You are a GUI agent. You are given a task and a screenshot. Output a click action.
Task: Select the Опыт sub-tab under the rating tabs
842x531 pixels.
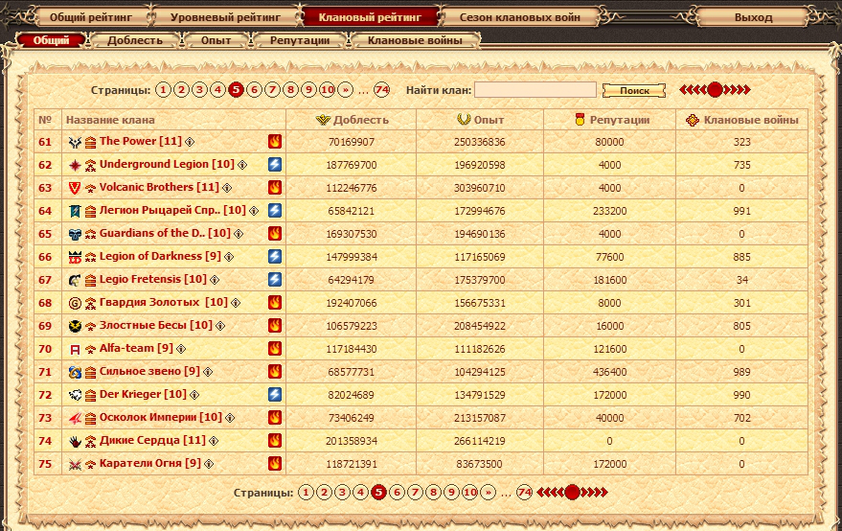coord(215,40)
